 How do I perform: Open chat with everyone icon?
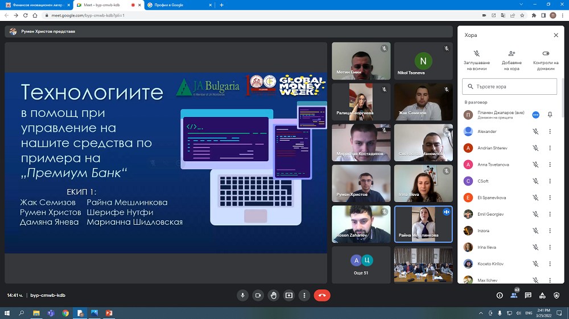[x=528, y=296]
